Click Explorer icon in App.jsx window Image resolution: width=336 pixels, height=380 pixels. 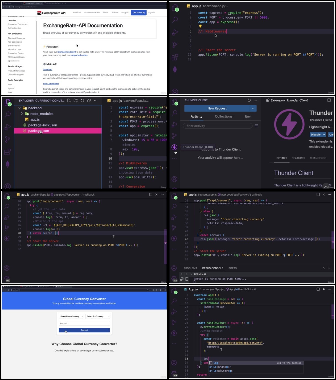pos(174,291)
